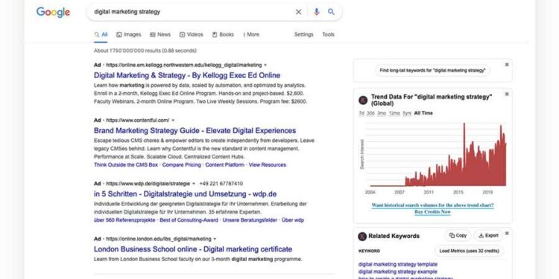The width and height of the screenshot is (559, 279).
Task: Expand the wdp.de ad URL dropdown arrow
Action: 194,184
